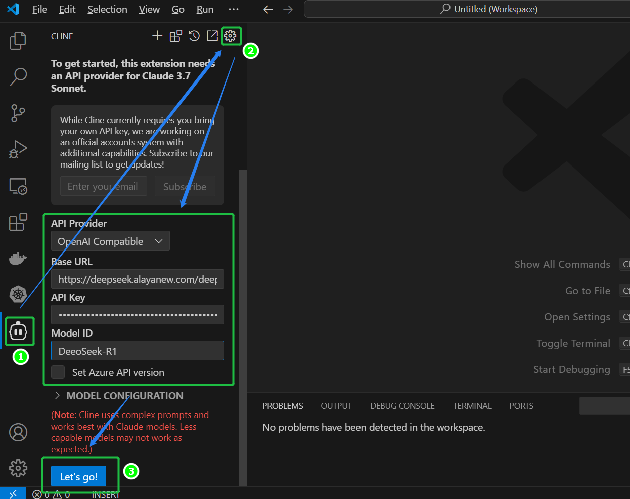Image resolution: width=630 pixels, height=499 pixels.
Task: Open the title bar overflow menu
Action: point(234,9)
